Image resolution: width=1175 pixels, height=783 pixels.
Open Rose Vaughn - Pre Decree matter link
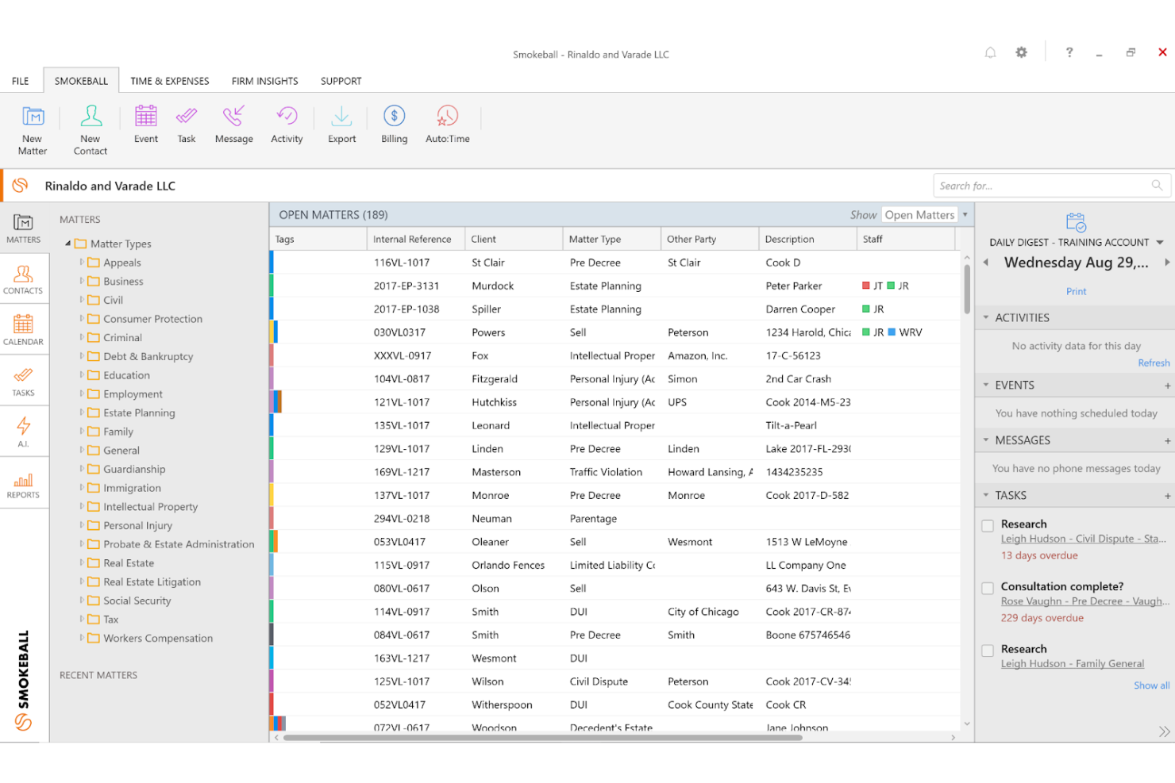click(x=1084, y=601)
